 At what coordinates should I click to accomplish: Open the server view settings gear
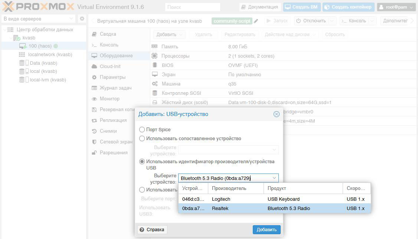82,19
